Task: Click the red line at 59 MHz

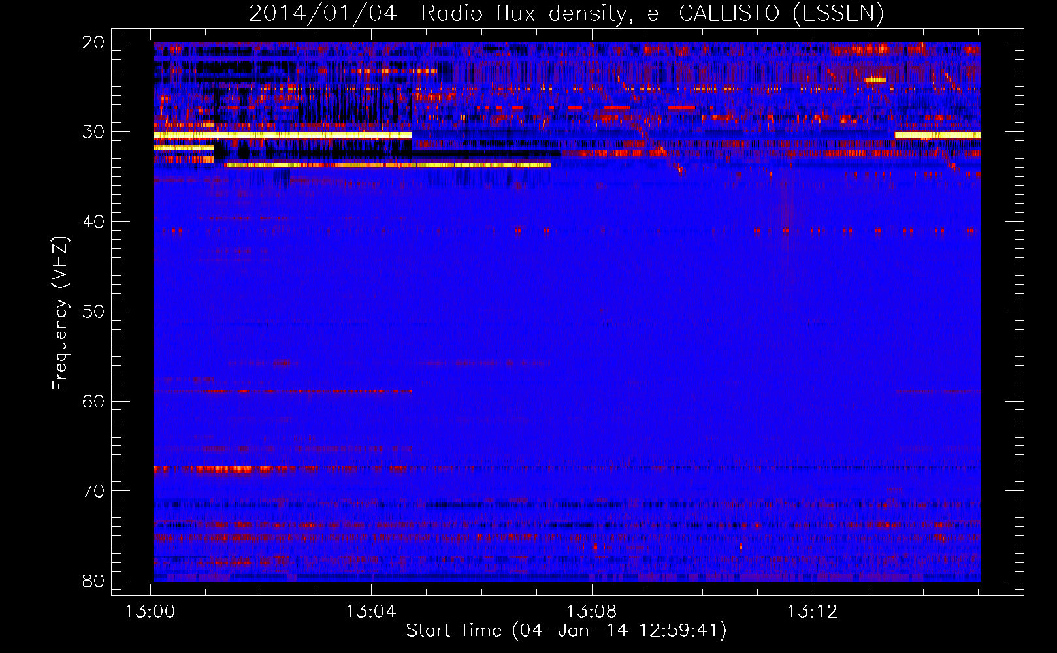Action: click(x=283, y=392)
